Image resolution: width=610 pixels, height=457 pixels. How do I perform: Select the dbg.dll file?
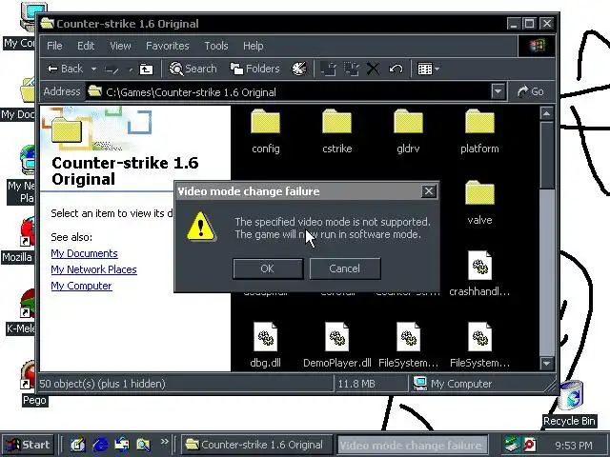point(265,336)
